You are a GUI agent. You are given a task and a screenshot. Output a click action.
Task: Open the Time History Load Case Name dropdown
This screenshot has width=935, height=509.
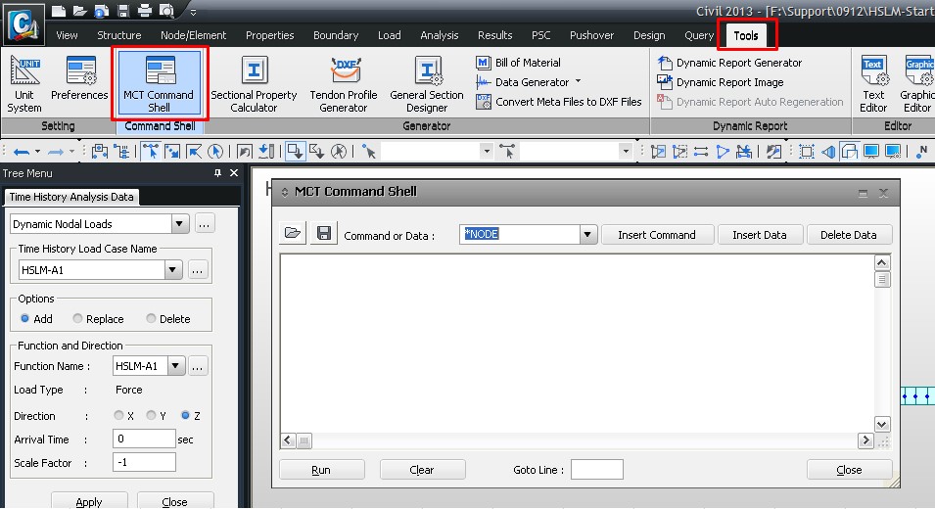pyautogui.click(x=173, y=270)
